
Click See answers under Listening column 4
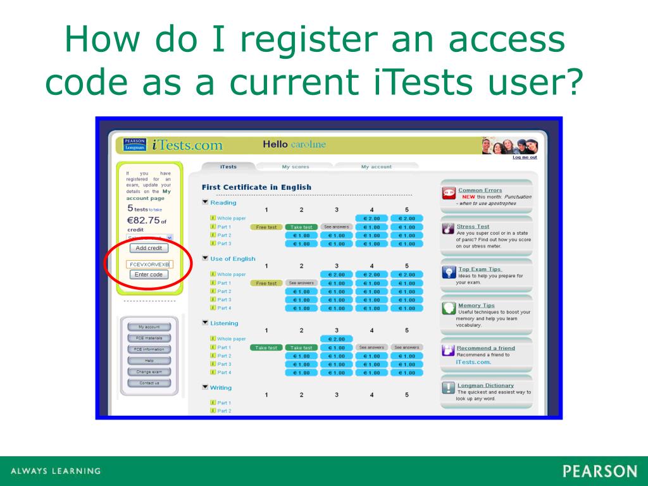(371, 347)
